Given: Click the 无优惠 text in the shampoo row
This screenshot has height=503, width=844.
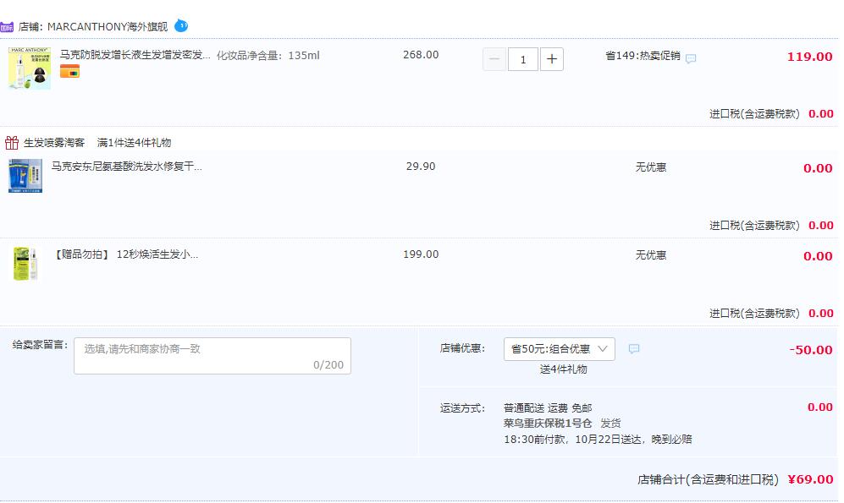Looking at the screenshot, I should point(651,167).
